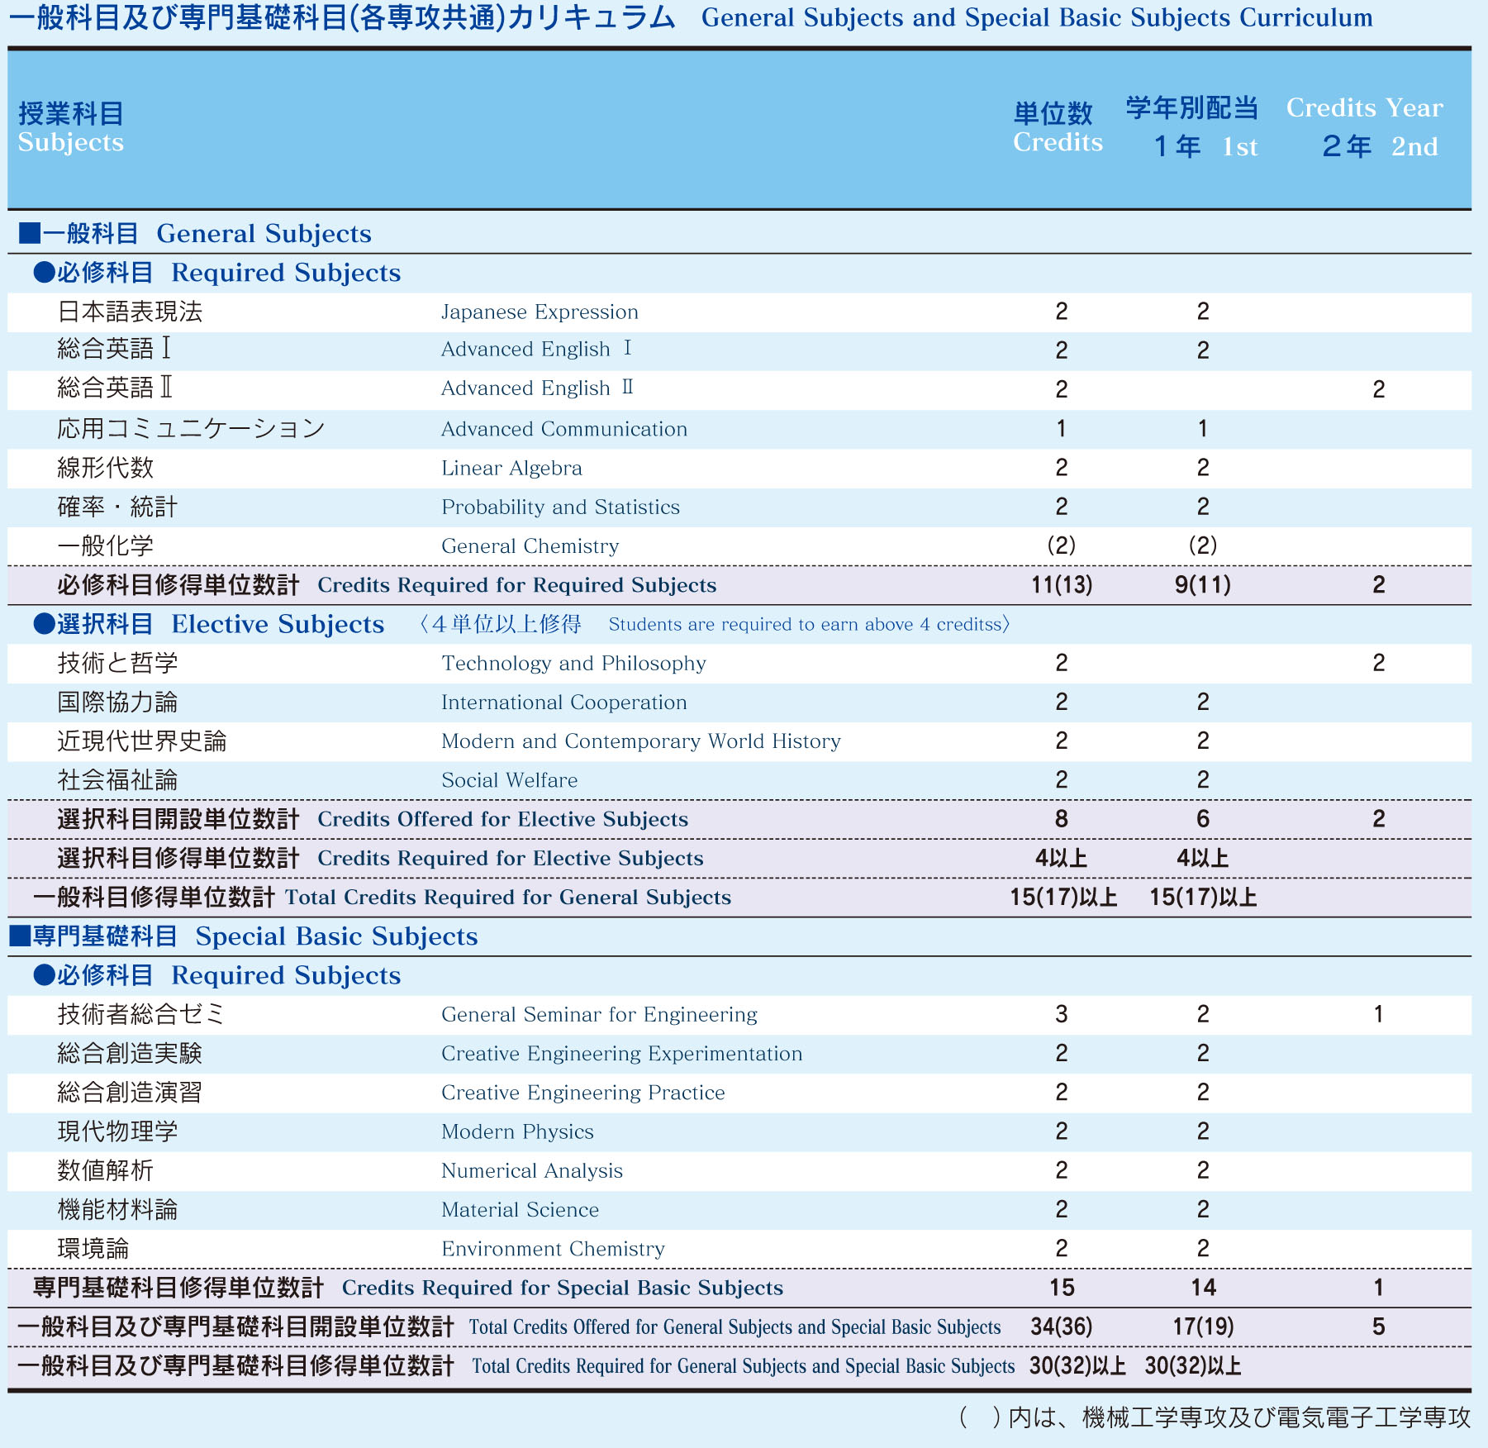Click the 技術者総合ゼミ row label

142,1014
